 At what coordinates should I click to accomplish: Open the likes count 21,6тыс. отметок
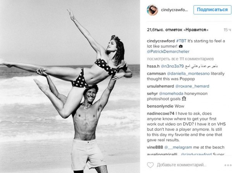point(177,30)
